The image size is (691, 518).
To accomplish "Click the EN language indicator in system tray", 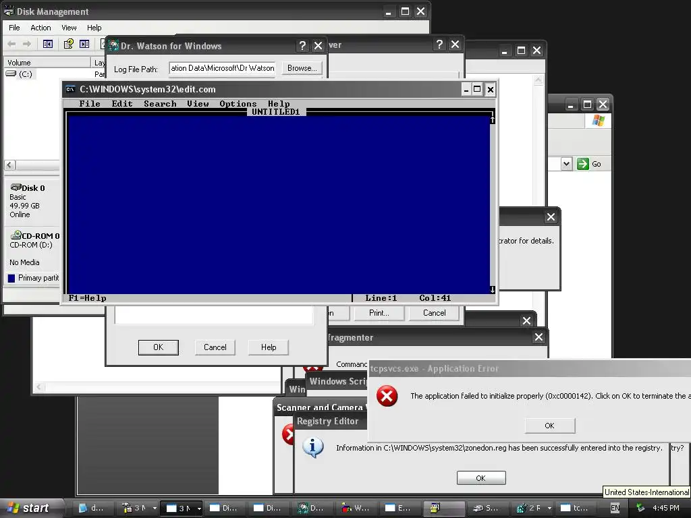I will [x=615, y=508].
